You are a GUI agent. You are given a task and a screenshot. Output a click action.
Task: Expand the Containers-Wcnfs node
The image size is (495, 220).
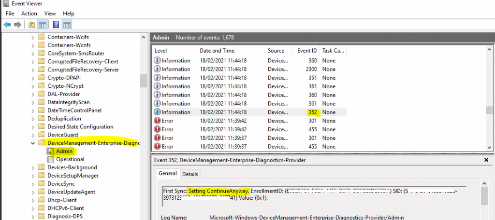coord(33,45)
